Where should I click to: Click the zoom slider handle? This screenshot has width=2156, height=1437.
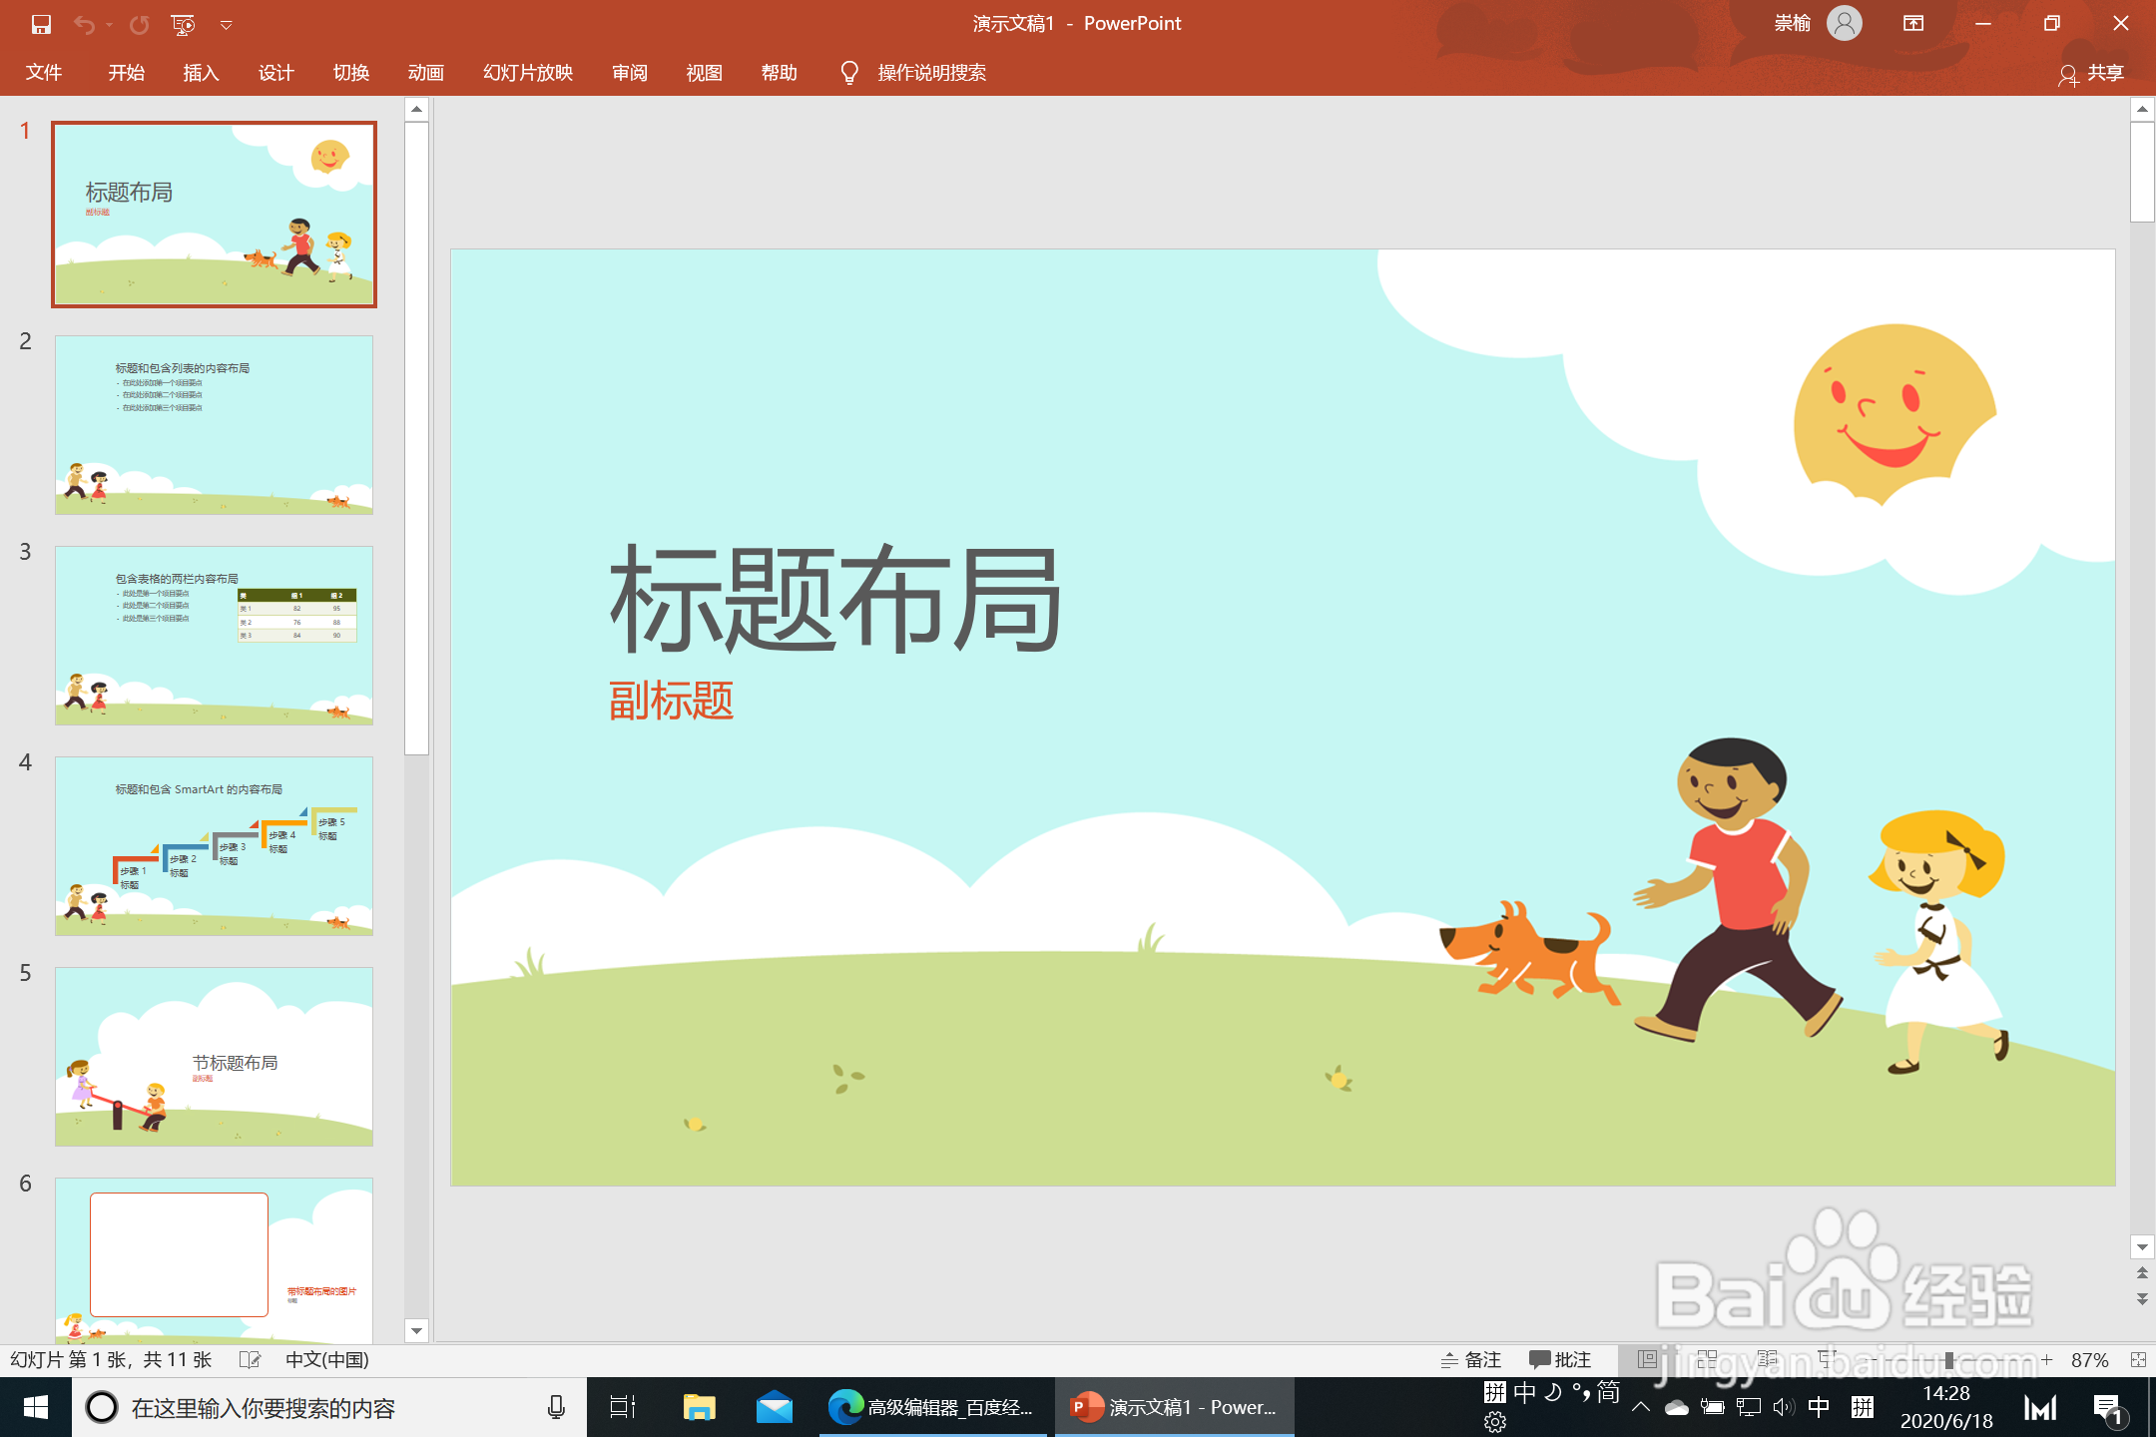(x=1948, y=1360)
